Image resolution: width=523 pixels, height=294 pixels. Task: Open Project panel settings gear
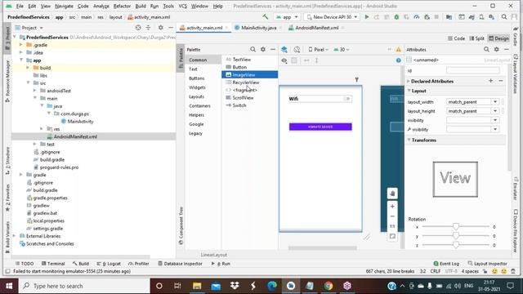pos(161,28)
